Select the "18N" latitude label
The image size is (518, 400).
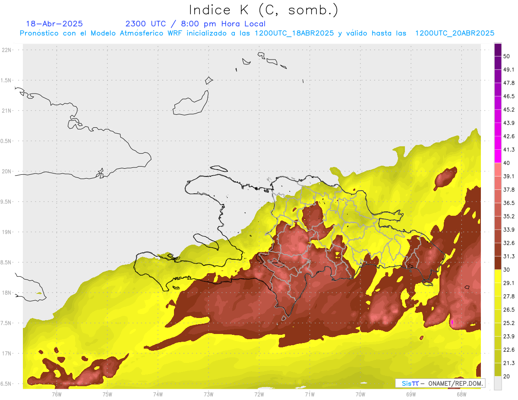[7, 293]
